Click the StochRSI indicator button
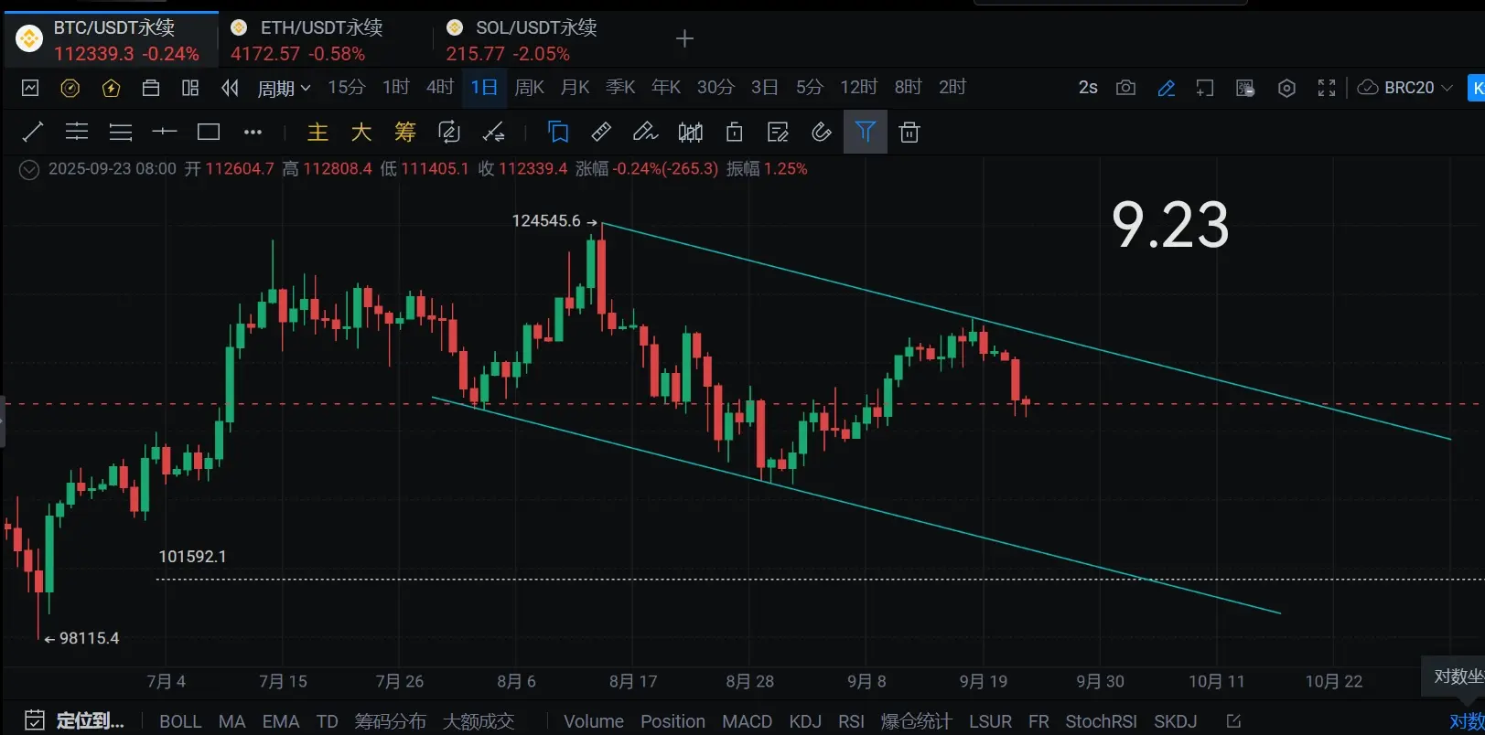 point(1101,721)
